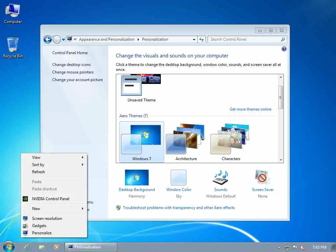Viewport: 336px width, 252px height.
Task: Open Change desktop icons link
Action: (71, 65)
